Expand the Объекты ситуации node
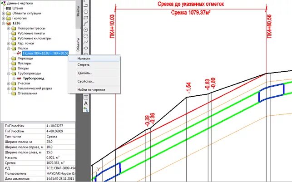 click(3, 14)
